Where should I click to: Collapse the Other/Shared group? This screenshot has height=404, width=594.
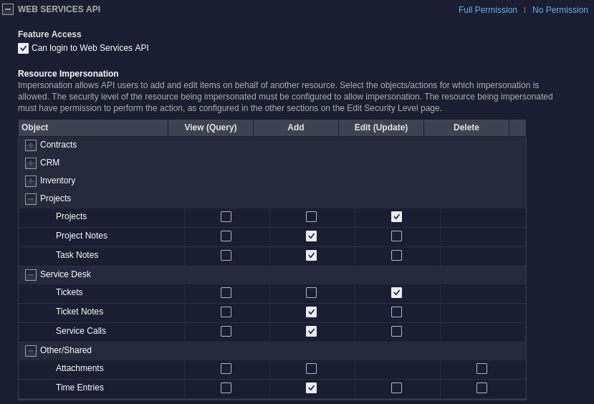[x=31, y=351]
